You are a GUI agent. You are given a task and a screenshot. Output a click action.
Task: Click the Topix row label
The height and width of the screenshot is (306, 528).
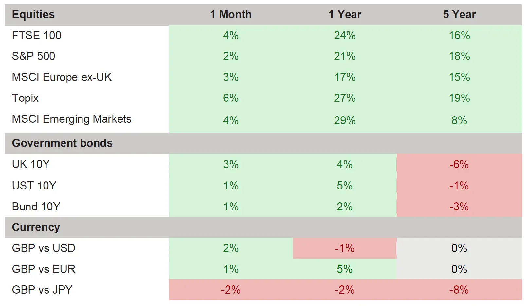click(x=25, y=98)
